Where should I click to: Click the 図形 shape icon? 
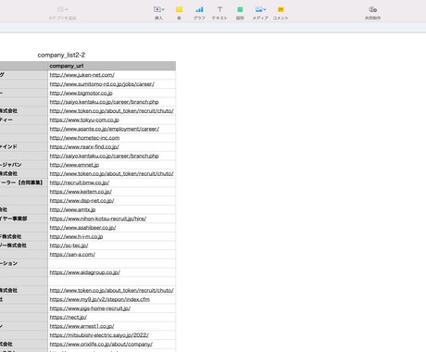pos(240,10)
